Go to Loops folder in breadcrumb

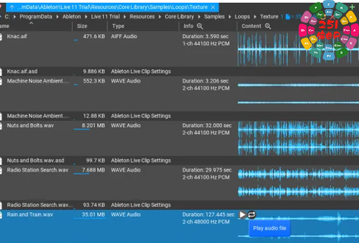pos(242,17)
